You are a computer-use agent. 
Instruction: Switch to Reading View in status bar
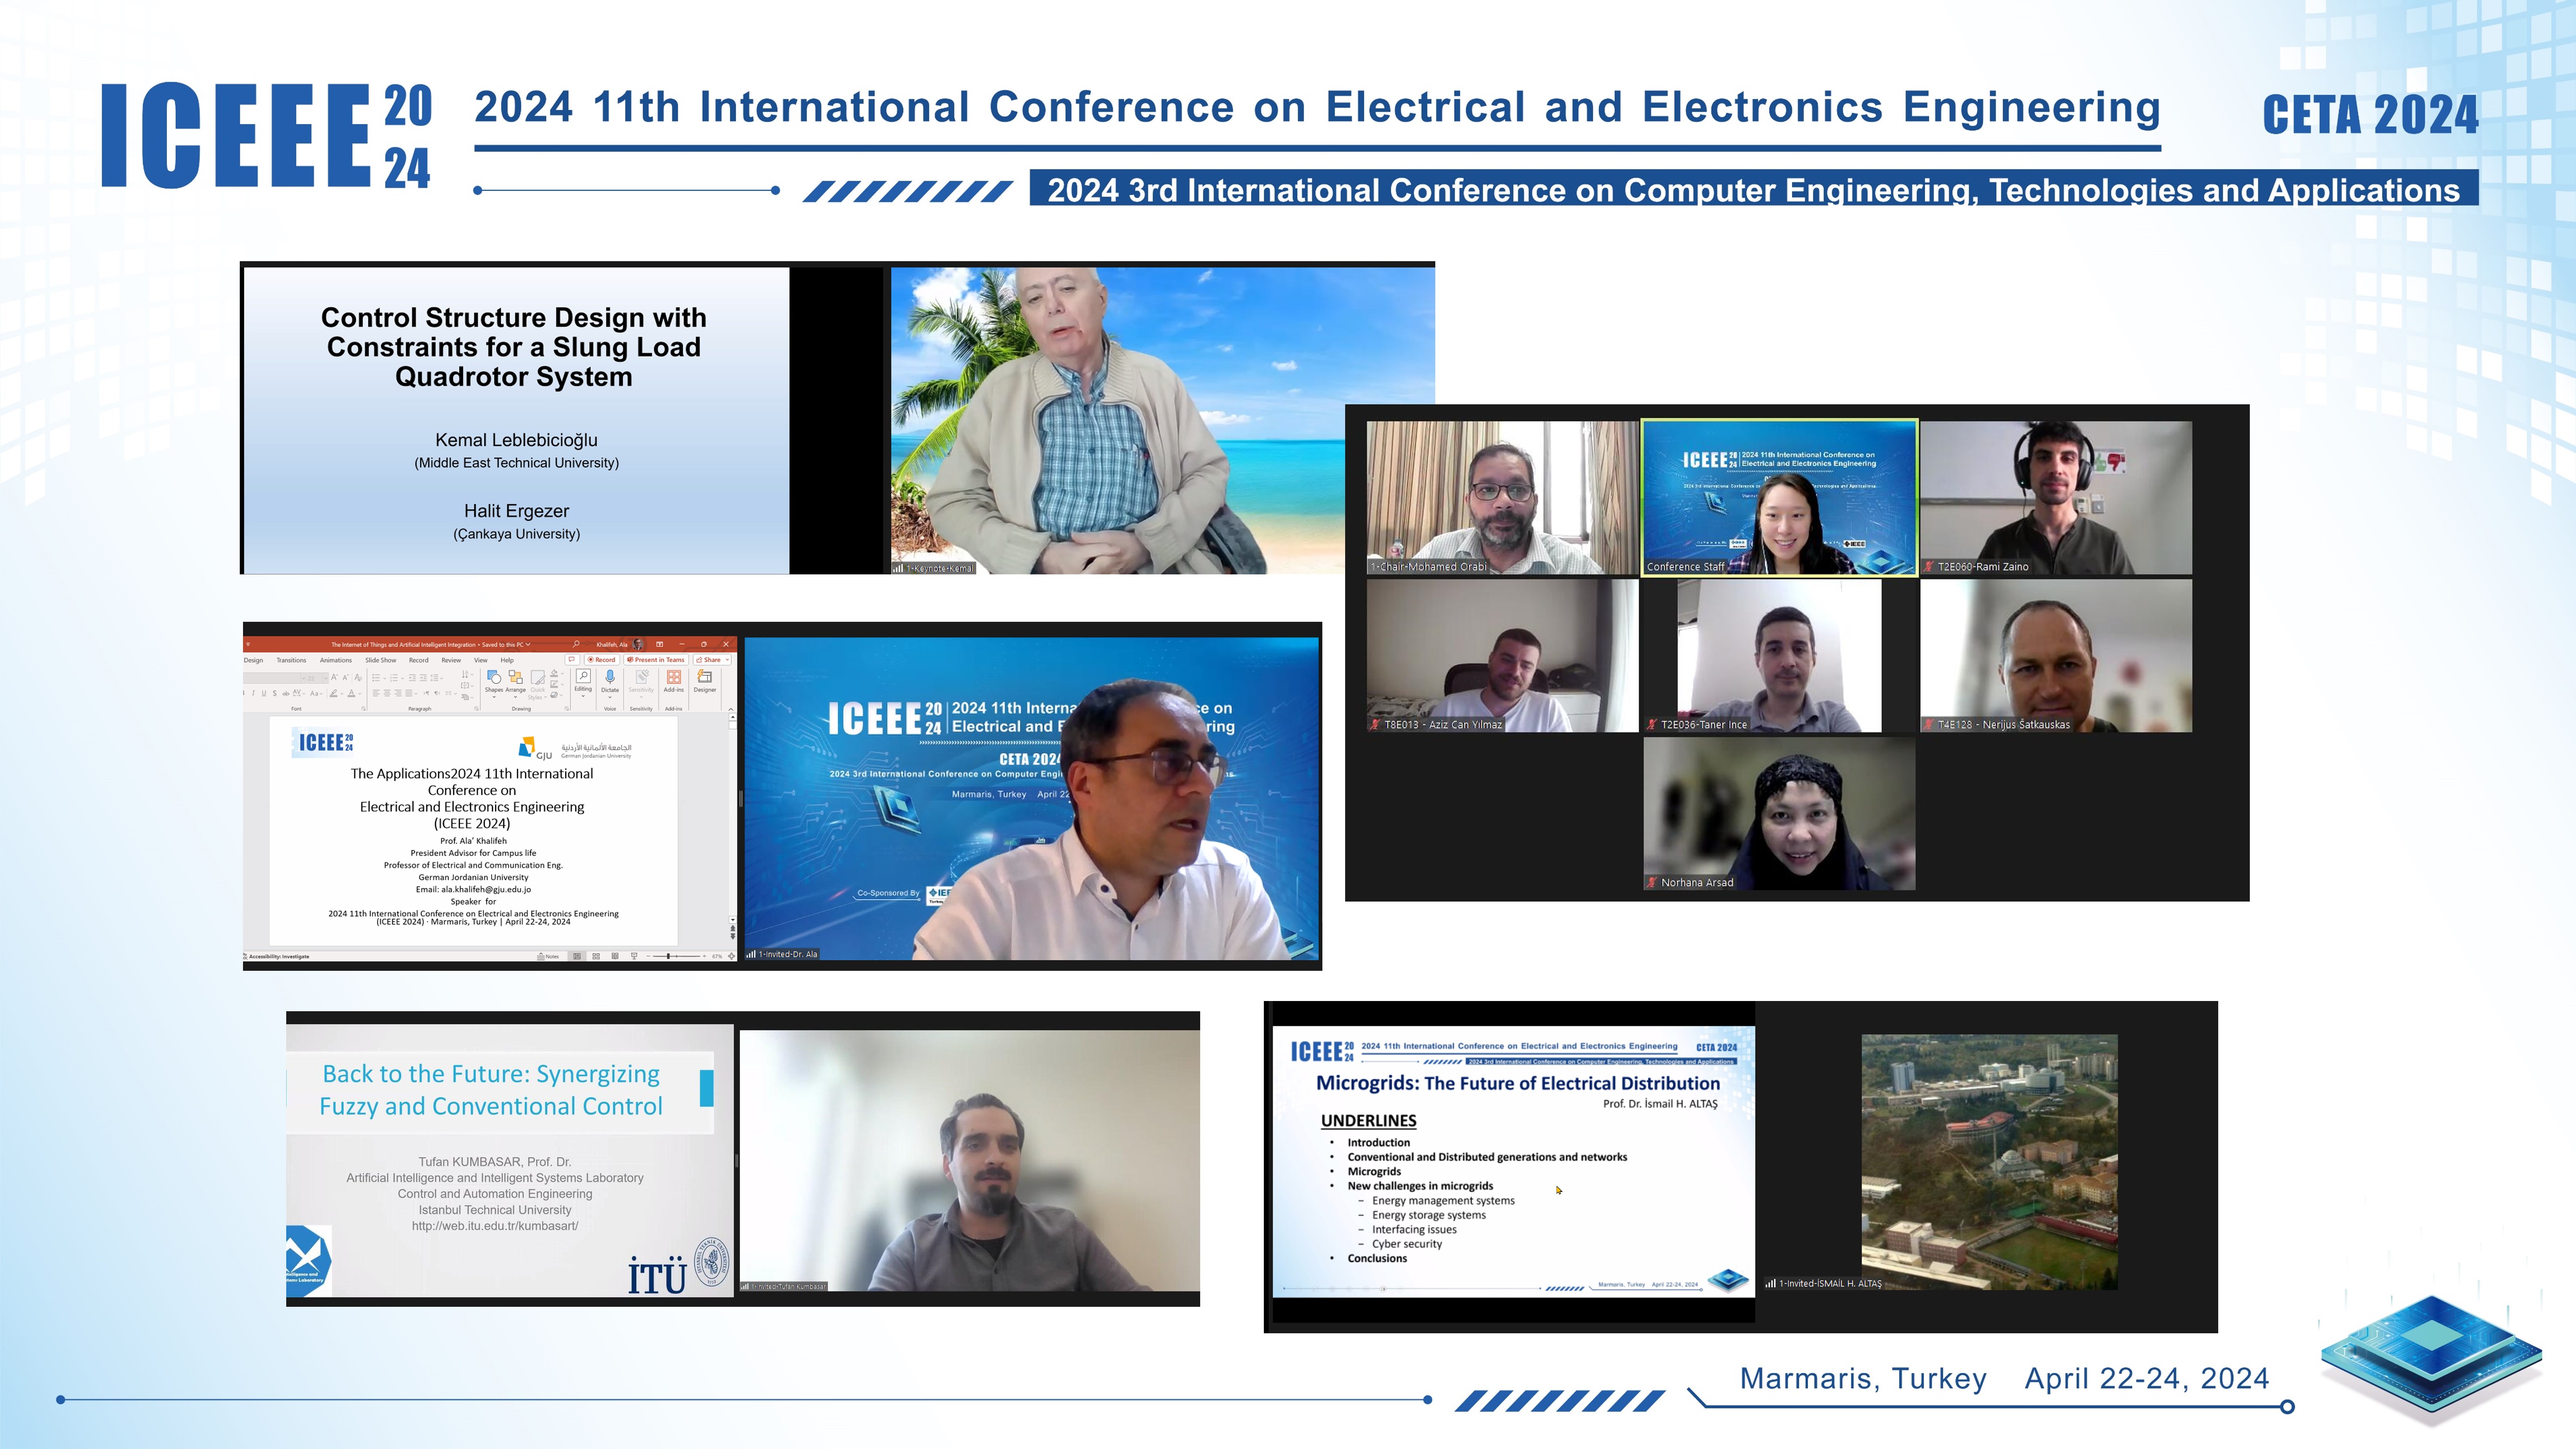[x=615, y=956]
